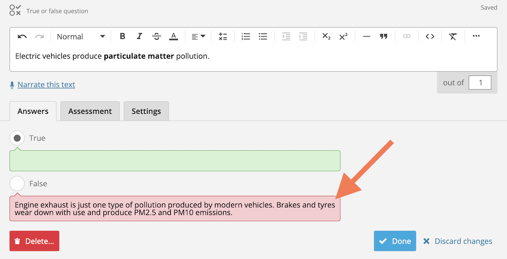Click the True or false question label
Screen dimensions: 507x259
pyautogui.click(x=57, y=11)
